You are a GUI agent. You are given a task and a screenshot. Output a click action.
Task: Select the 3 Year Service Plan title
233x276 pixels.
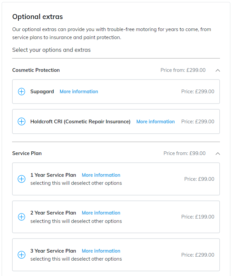click(x=53, y=251)
